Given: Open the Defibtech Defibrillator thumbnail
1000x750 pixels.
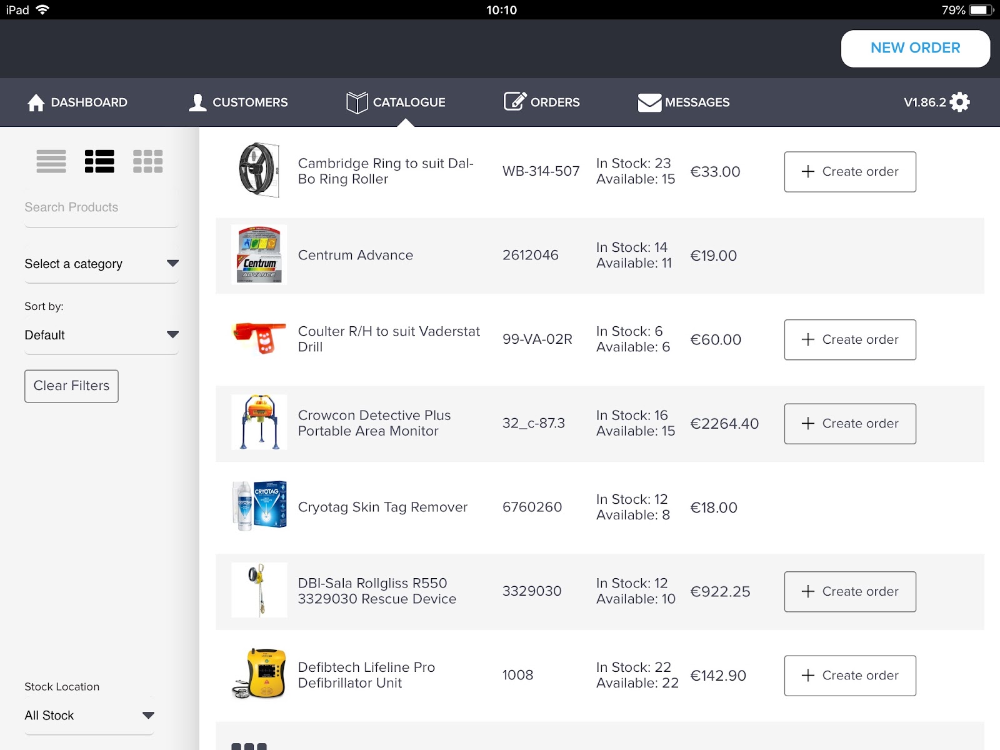Looking at the screenshot, I should (259, 674).
